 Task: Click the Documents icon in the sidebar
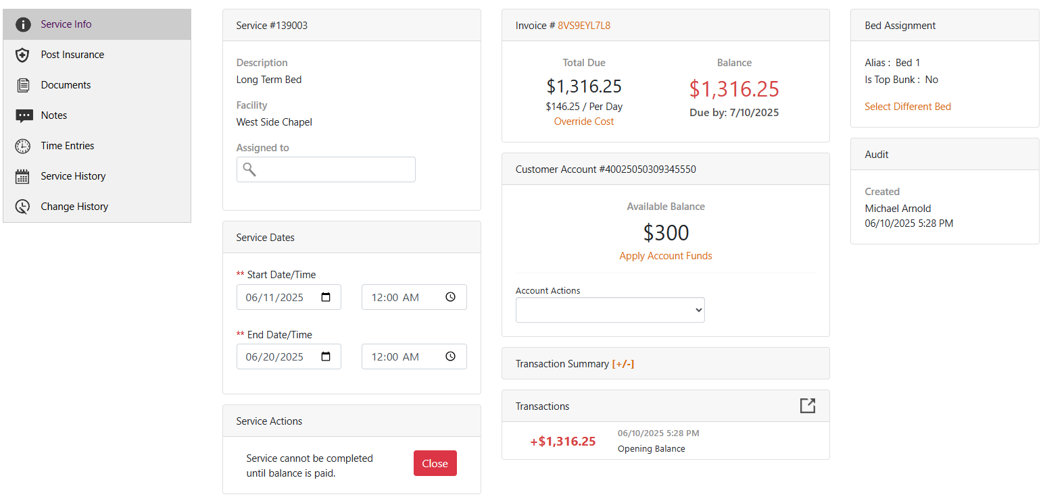(22, 84)
